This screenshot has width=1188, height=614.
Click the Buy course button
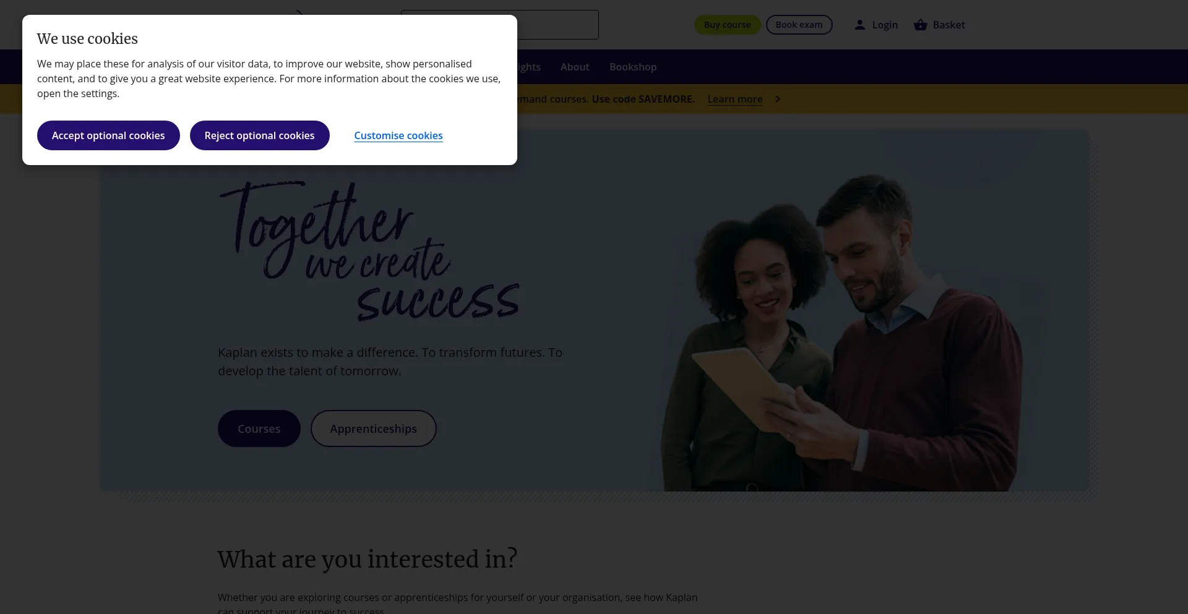click(x=727, y=25)
